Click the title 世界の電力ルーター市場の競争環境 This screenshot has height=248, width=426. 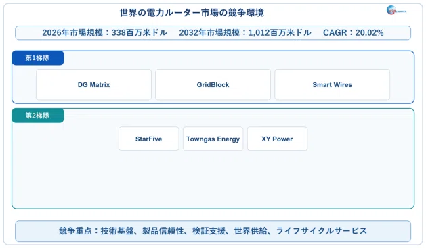tap(192, 13)
